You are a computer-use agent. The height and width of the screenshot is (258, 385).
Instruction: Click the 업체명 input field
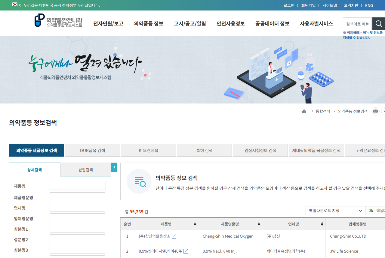click(x=77, y=207)
